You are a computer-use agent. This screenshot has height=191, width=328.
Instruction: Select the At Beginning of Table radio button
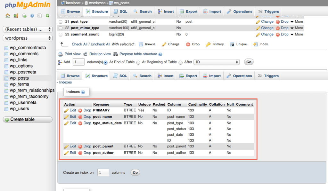(x=138, y=62)
